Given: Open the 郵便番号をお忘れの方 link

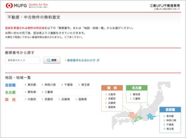Looking at the screenshot, I should [81, 60].
